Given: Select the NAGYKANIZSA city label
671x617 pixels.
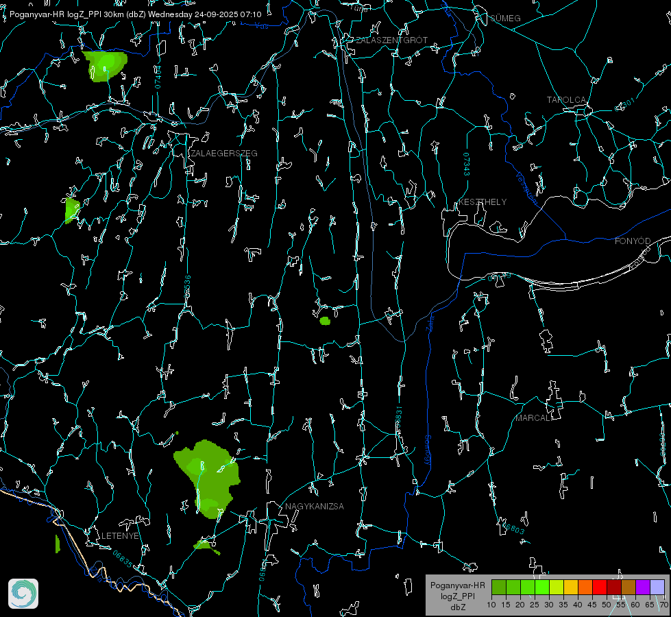Looking at the screenshot, I should [315, 507].
